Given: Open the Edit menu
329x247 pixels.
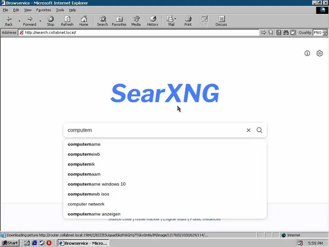Looking at the screenshot, I should coord(16,10).
